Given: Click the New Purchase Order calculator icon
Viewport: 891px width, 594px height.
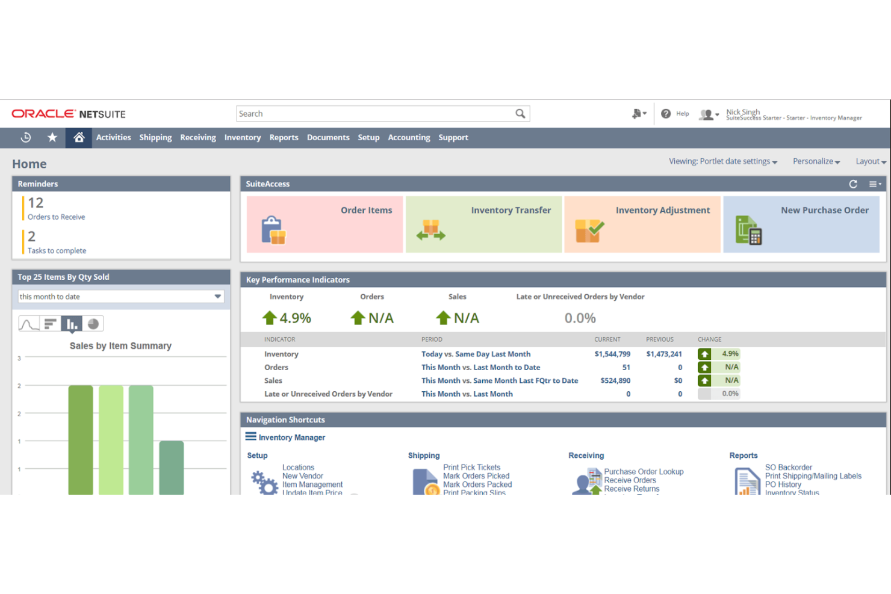Looking at the screenshot, I should pyautogui.click(x=749, y=230).
